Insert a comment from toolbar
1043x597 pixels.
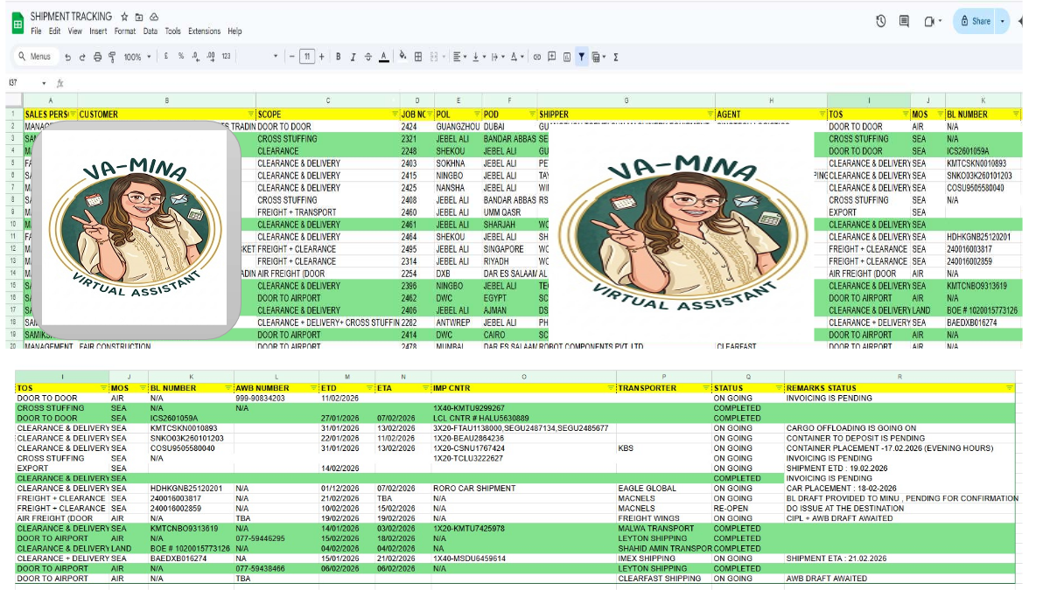coord(552,57)
